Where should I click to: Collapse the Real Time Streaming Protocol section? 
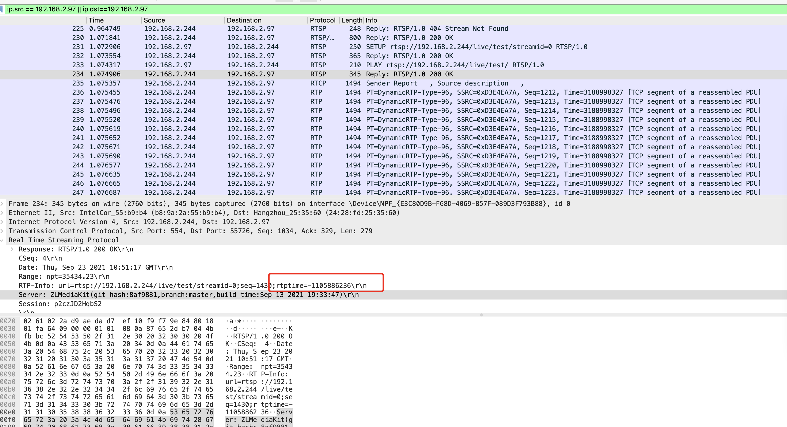(2, 240)
